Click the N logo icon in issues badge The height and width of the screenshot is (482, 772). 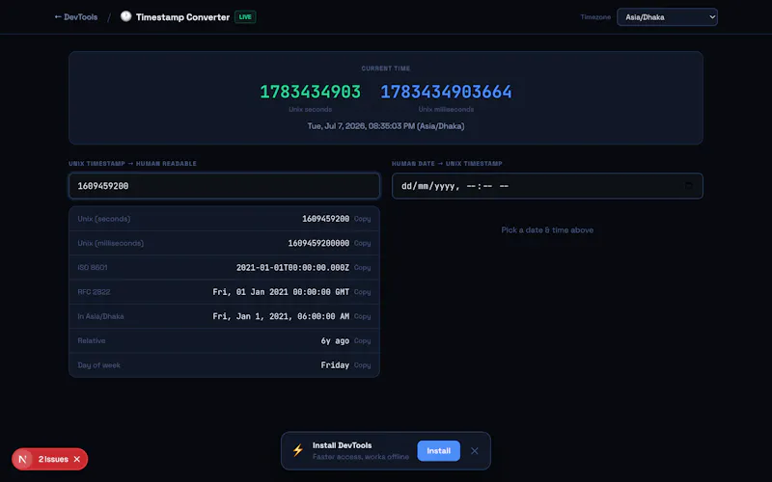point(22,460)
